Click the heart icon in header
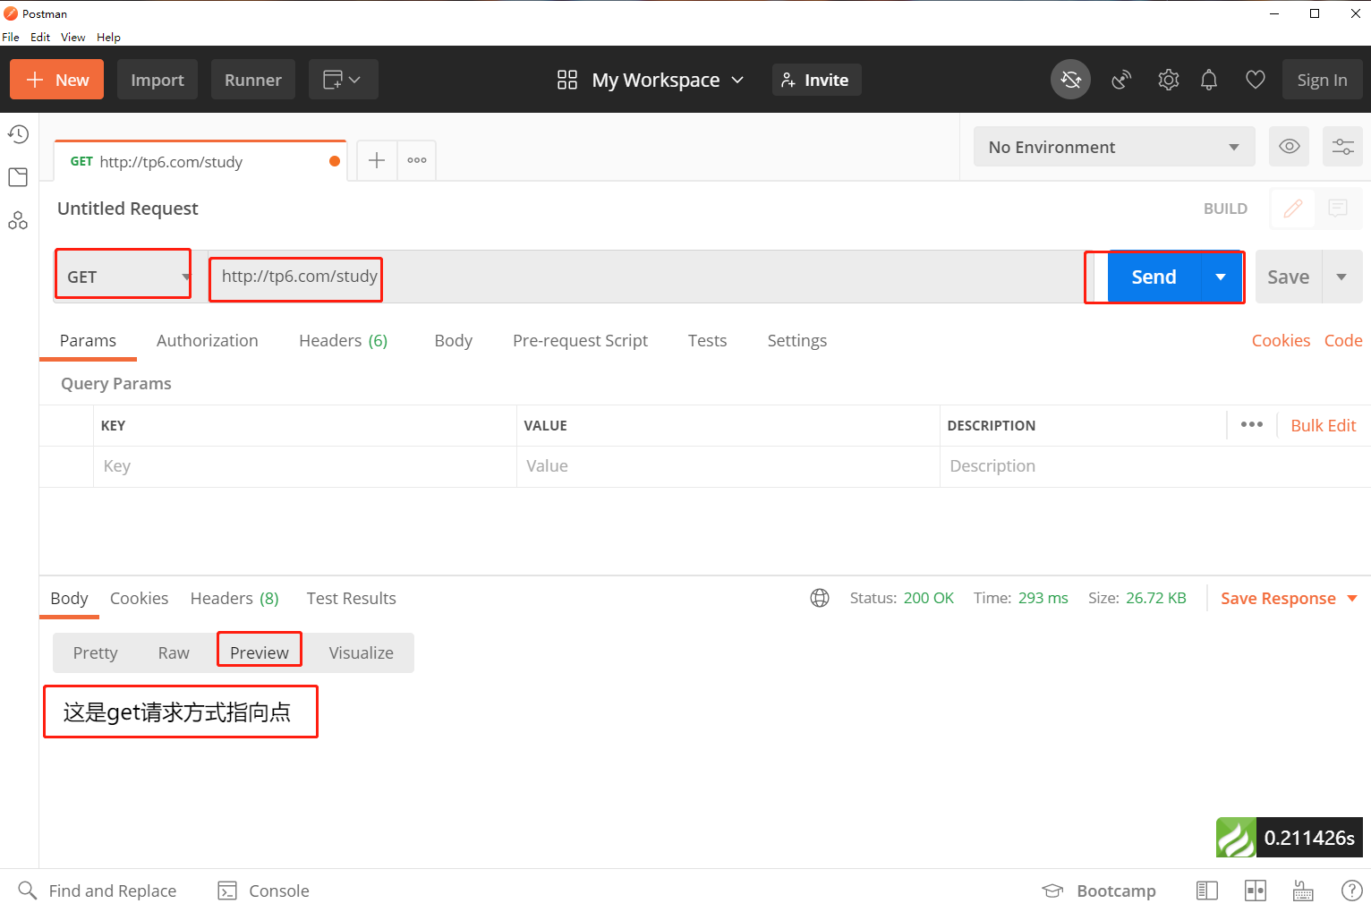1371x912 pixels. 1256,80
